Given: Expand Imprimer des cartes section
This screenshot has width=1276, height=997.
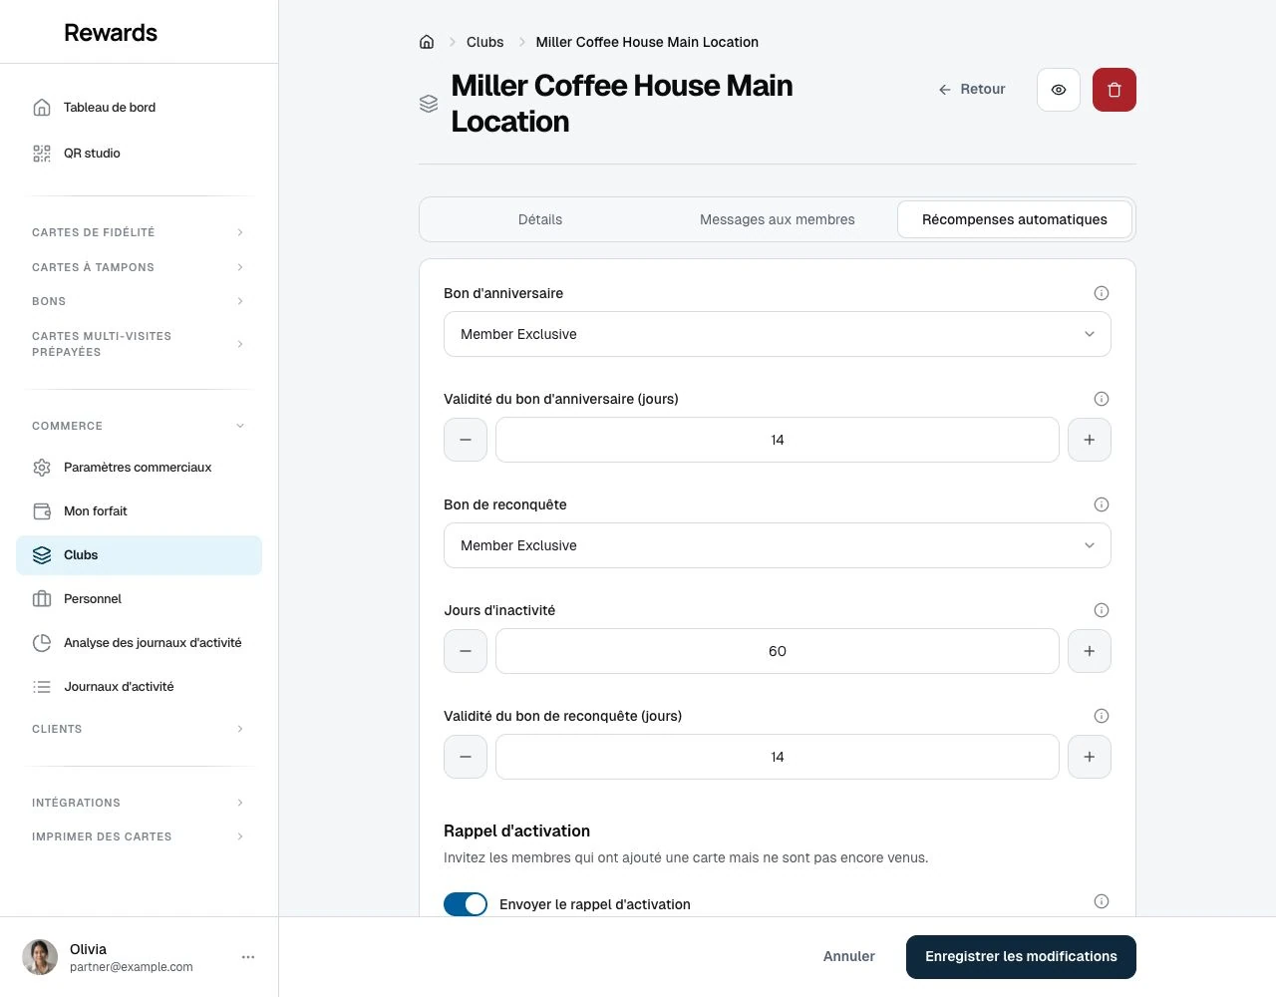Looking at the screenshot, I should coord(139,836).
